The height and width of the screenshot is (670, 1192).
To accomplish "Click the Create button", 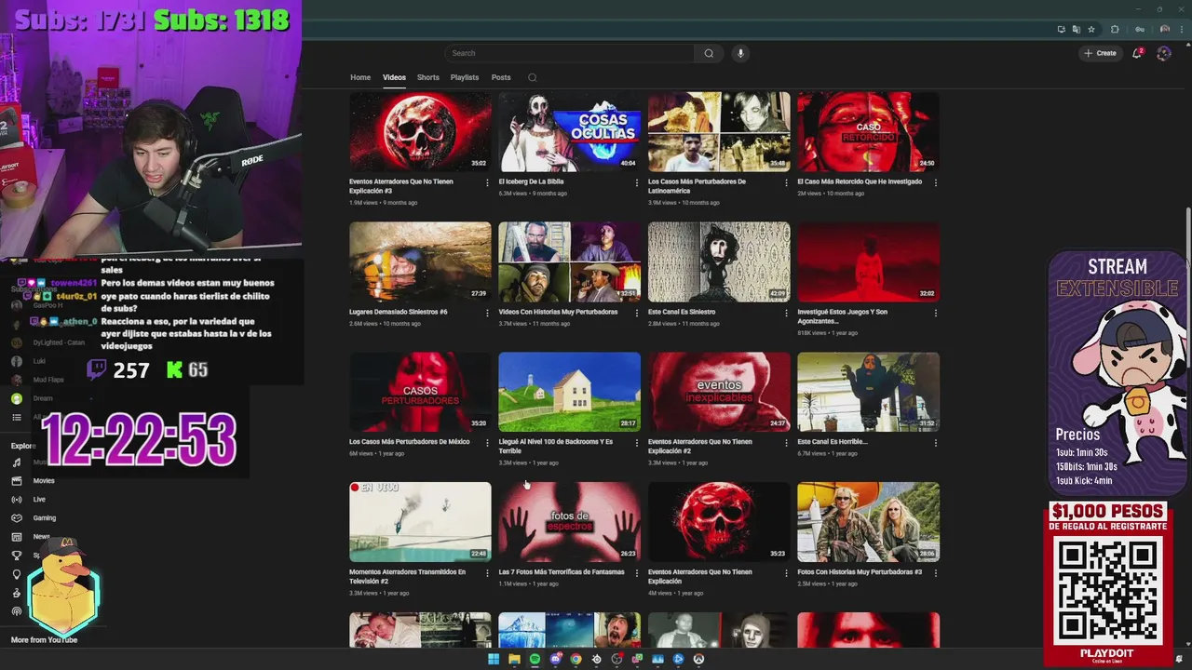I will (1100, 53).
